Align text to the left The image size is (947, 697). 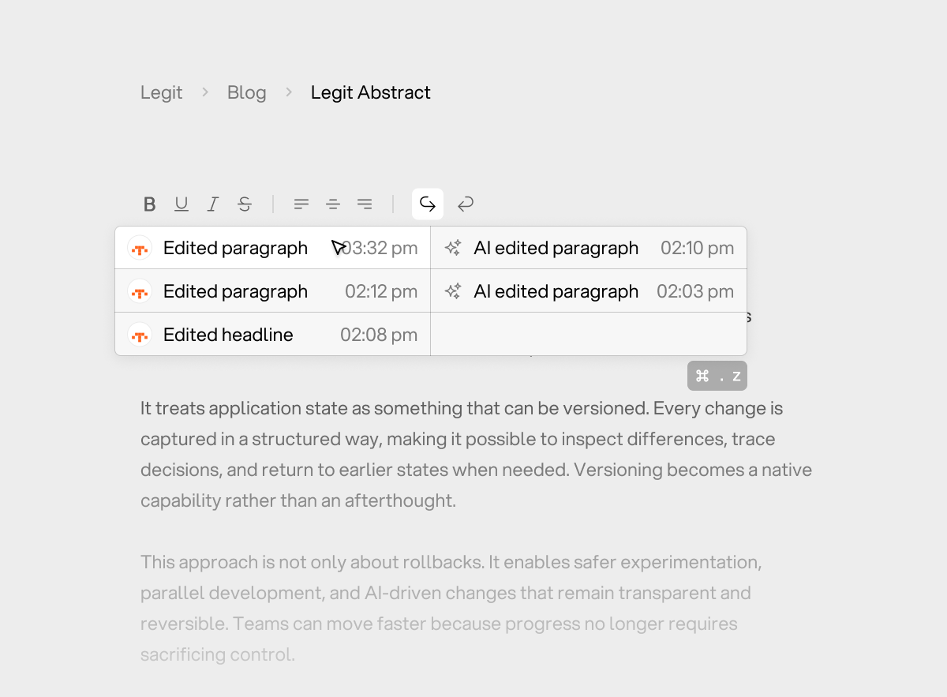click(x=301, y=204)
